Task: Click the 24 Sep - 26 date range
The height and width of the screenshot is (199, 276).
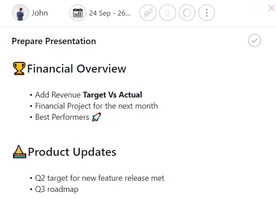Action: pyautogui.click(x=110, y=13)
